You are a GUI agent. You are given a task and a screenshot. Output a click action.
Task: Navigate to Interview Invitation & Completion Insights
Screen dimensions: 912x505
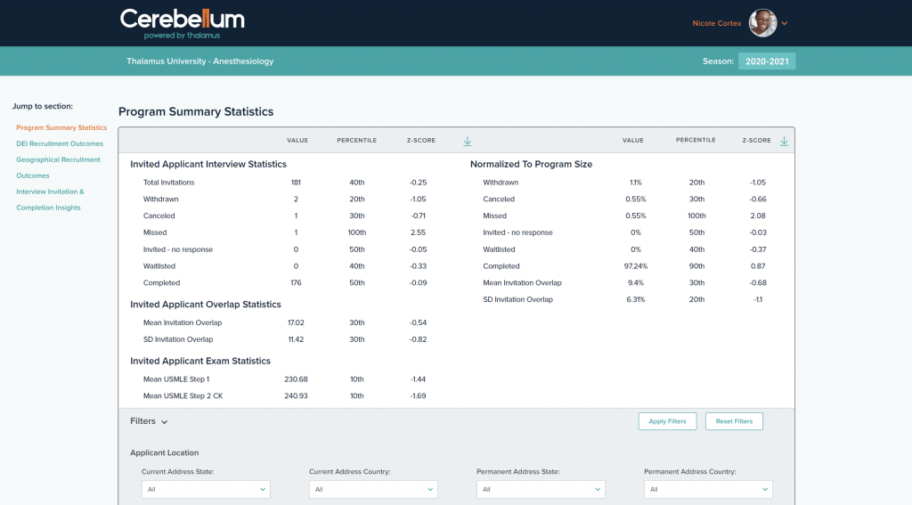coord(50,191)
